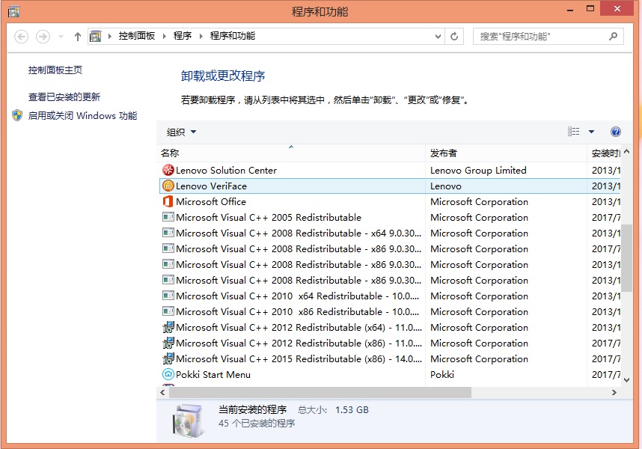Click the Visual C++ 2012 Redistributable (x64) icon

168,327
